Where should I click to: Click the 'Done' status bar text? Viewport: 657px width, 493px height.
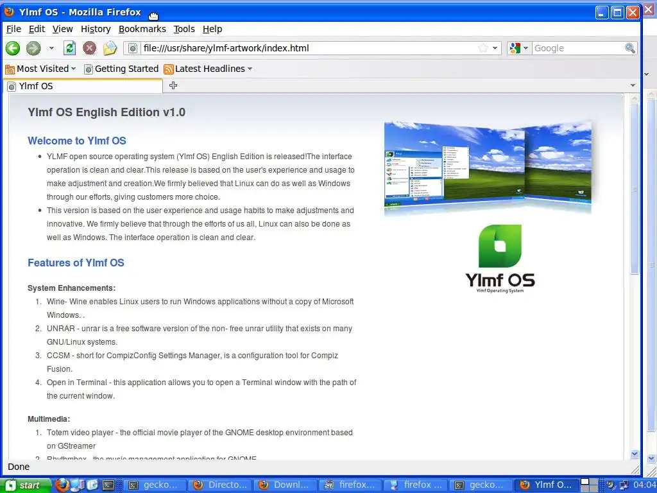[19, 467]
